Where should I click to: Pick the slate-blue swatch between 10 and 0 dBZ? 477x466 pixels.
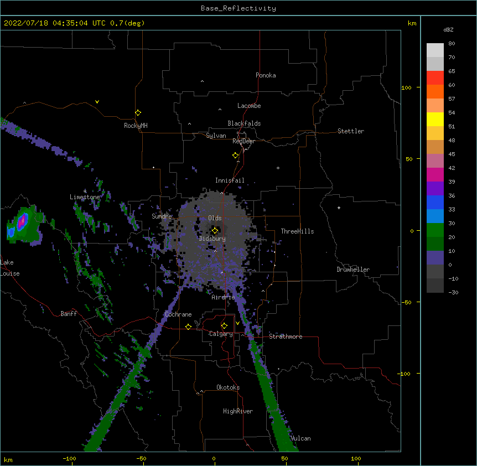[x=435, y=258]
